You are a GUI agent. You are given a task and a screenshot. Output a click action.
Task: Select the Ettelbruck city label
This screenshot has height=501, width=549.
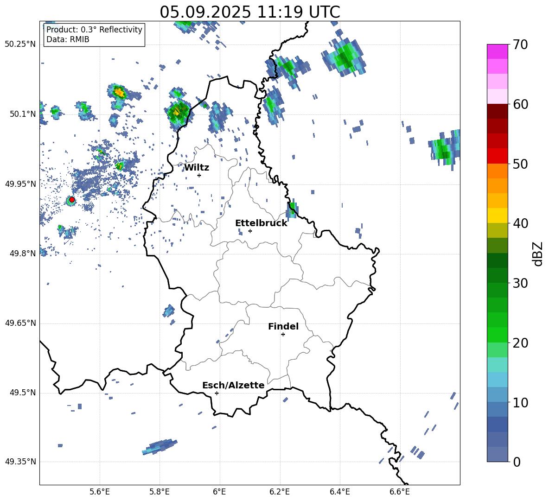click(261, 223)
